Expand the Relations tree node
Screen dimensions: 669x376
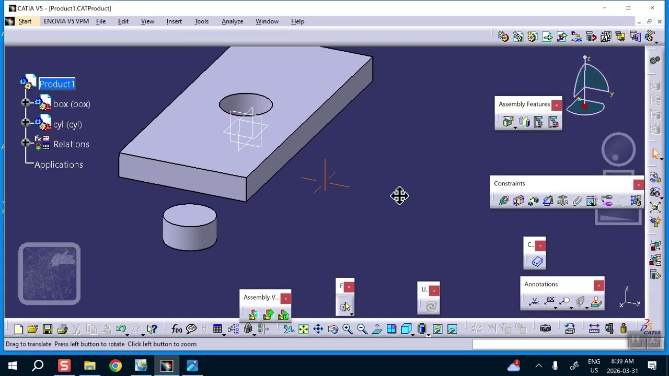[x=25, y=143]
